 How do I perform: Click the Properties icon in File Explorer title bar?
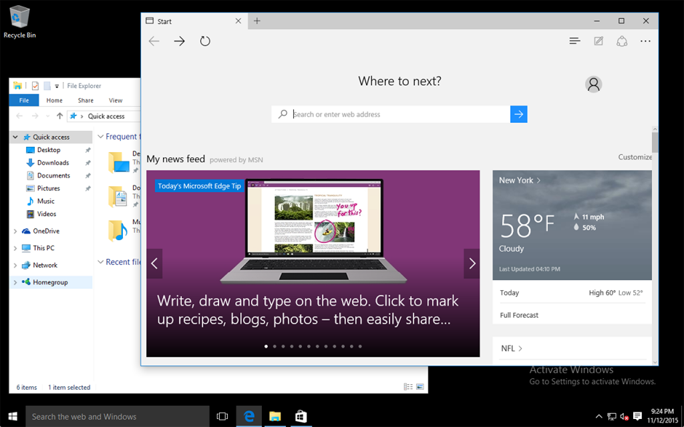(35, 86)
